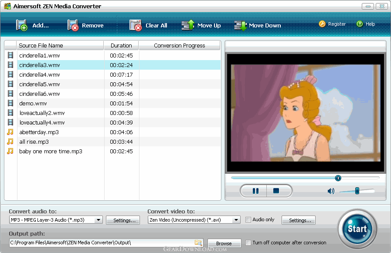Click the duration 00:03:44

(121, 142)
